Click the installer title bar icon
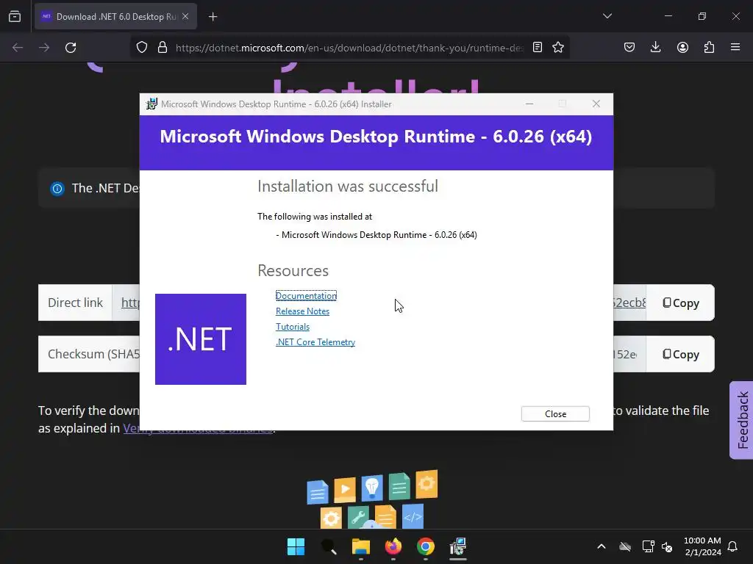Screen dimensions: 753x564 (x=151, y=104)
